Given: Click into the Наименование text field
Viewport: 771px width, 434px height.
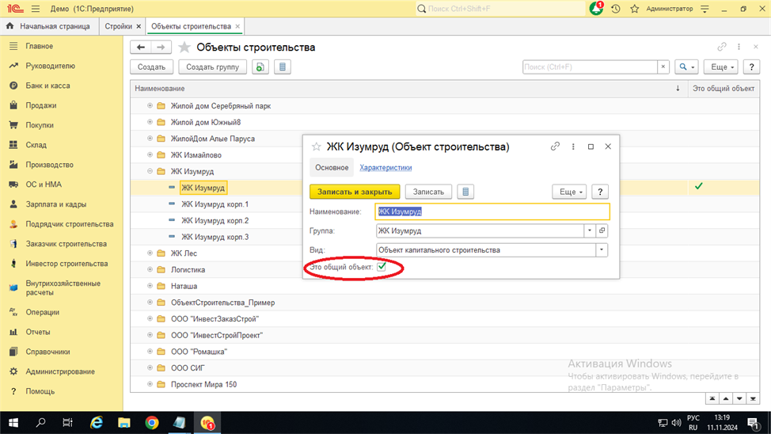Looking at the screenshot, I should (492, 211).
